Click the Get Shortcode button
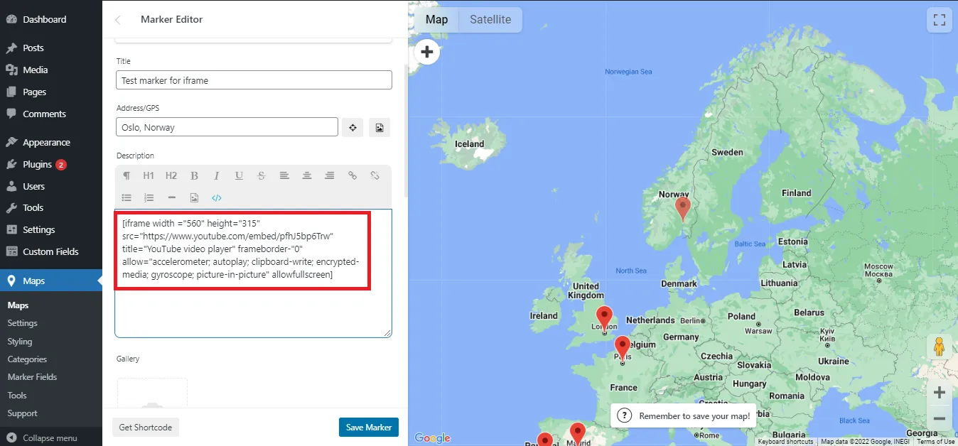Image resolution: width=958 pixels, height=446 pixels. point(145,427)
